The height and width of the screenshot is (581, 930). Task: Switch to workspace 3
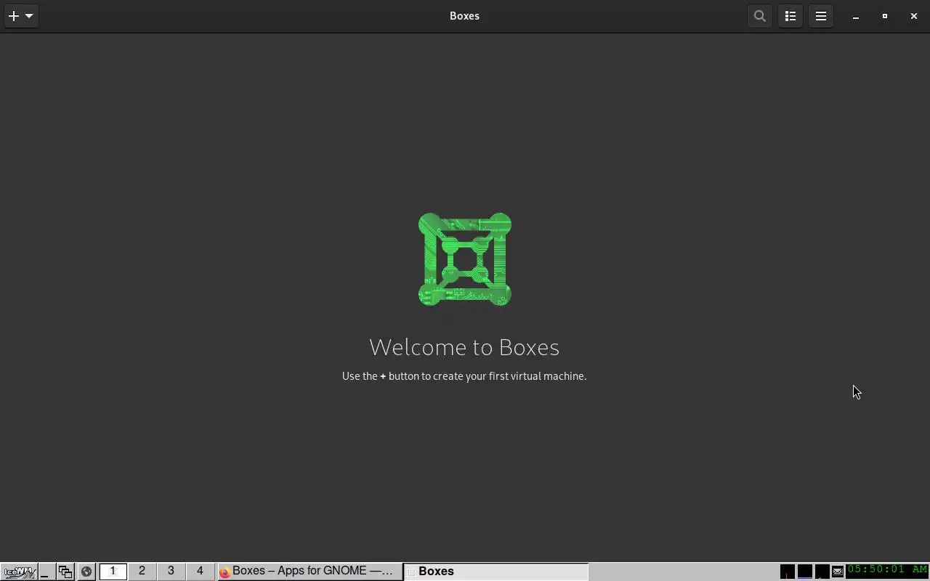tap(171, 572)
